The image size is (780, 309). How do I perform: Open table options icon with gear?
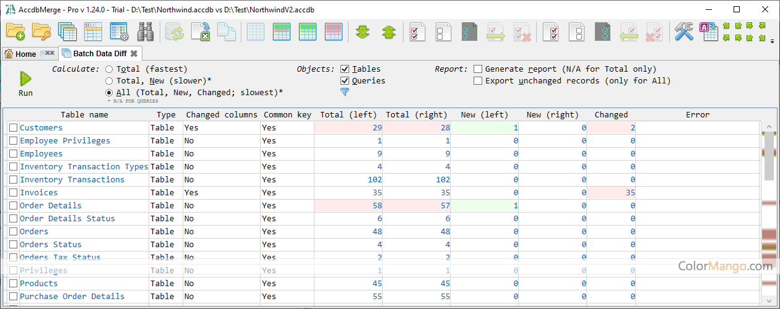coord(119,32)
